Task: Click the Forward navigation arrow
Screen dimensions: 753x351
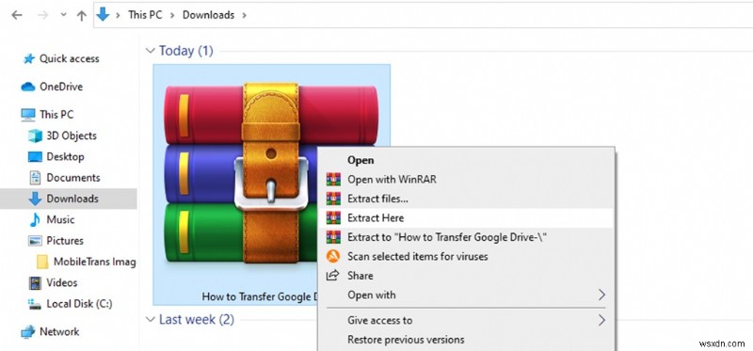Action: click(x=42, y=15)
